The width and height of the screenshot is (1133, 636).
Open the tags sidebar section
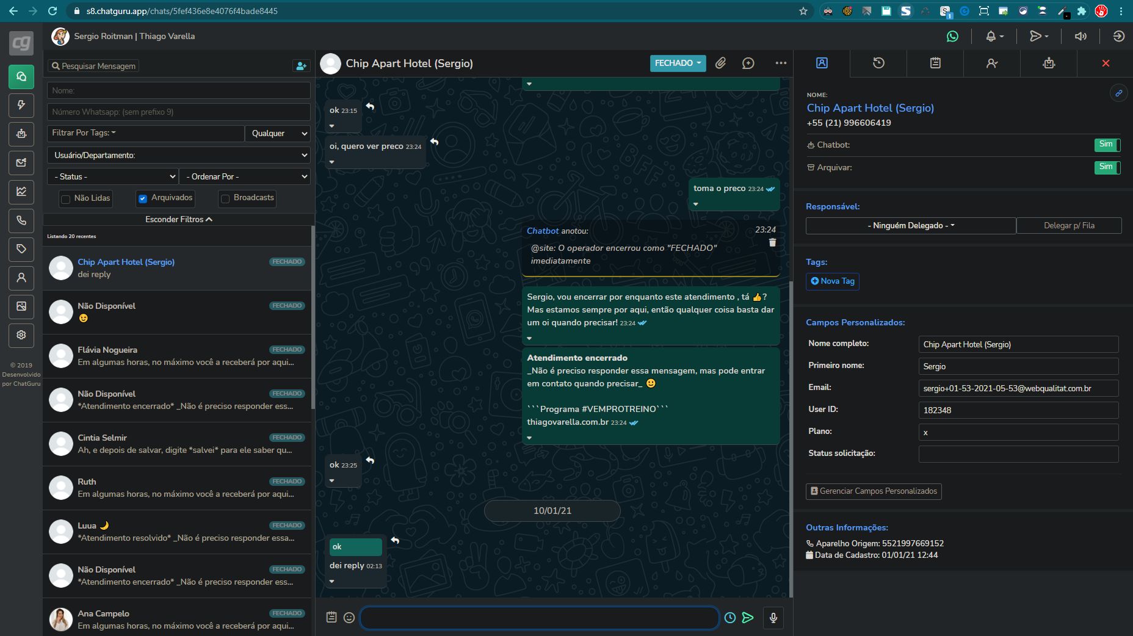[x=21, y=249]
